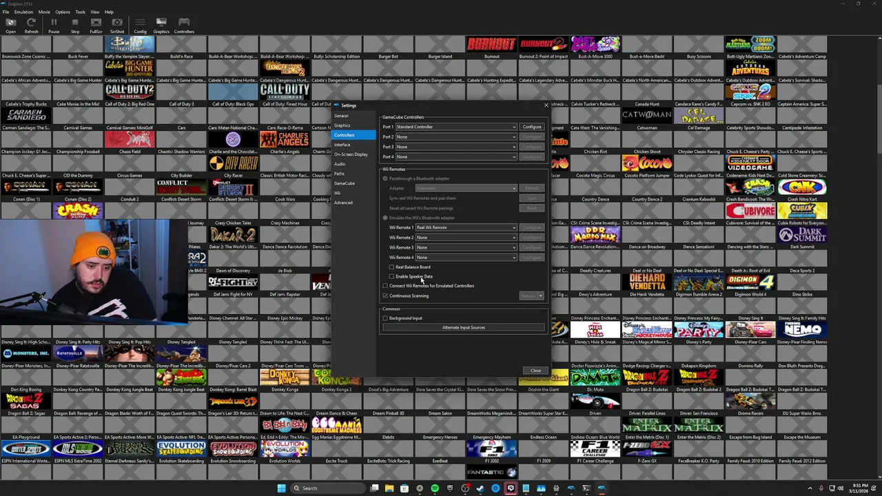Image resolution: width=882 pixels, height=496 pixels.
Task: Take a screenshot with ScrShot icon
Action: click(x=117, y=23)
